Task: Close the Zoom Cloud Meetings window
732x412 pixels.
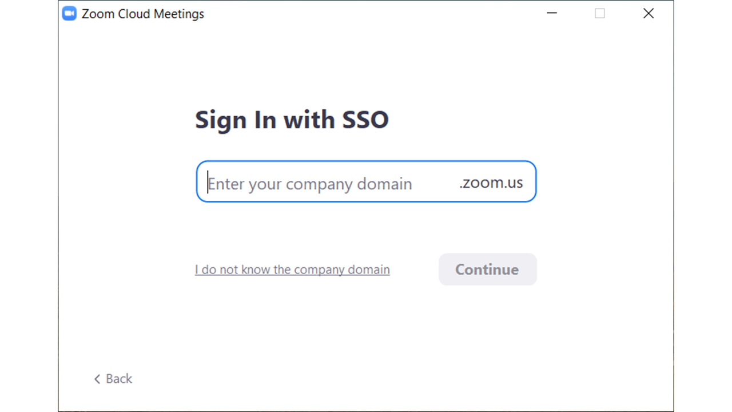Action: [x=649, y=13]
